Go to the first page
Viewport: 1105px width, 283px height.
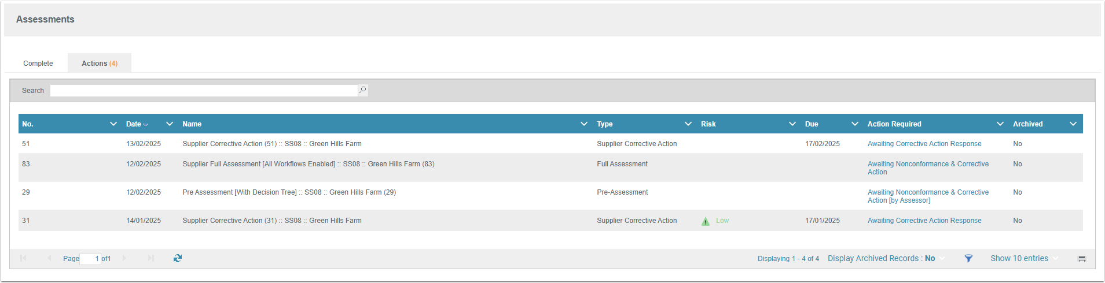click(23, 258)
